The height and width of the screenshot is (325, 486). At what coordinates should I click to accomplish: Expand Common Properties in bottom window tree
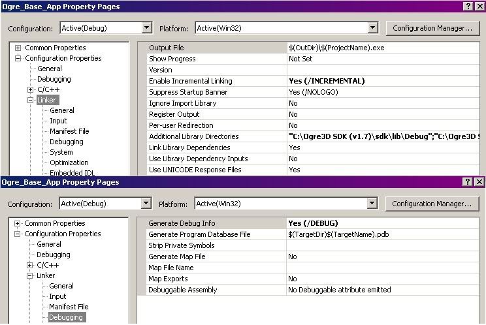click(18, 223)
